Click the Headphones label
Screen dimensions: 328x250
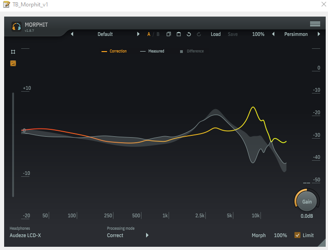tap(20, 228)
